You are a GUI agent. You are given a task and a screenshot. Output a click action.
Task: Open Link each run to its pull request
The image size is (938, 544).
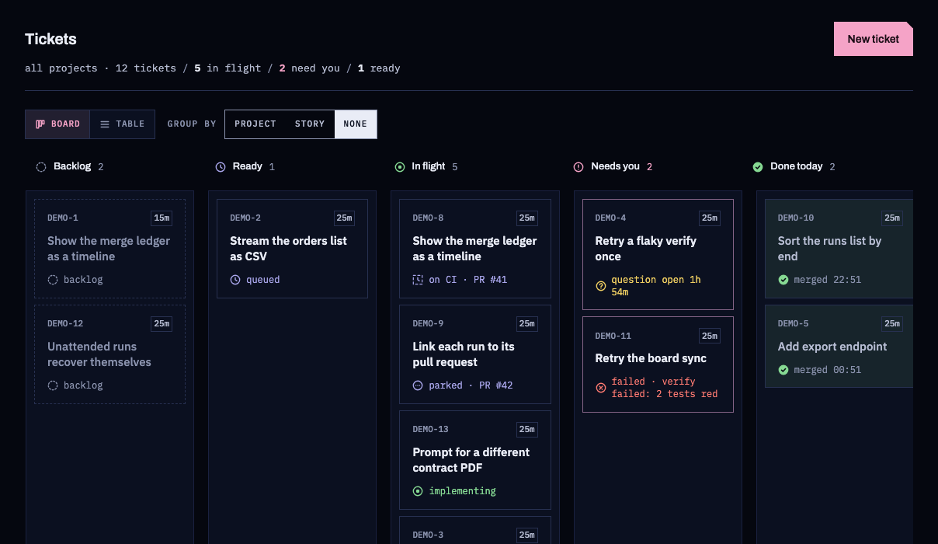(475, 354)
